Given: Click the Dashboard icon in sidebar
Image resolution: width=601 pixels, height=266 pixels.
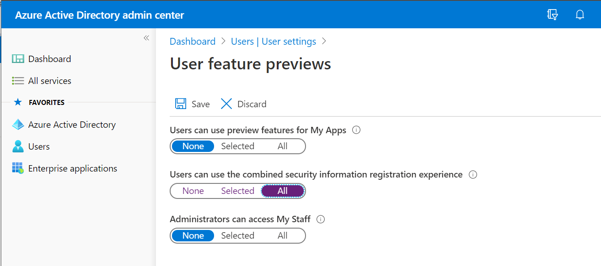Looking at the screenshot, I should pyautogui.click(x=18, y=59).
